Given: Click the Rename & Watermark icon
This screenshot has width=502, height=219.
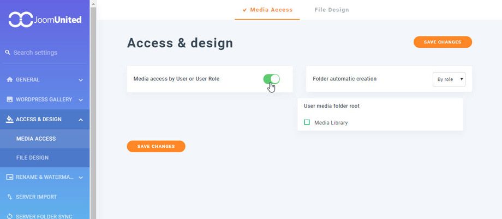Looking at the screenshot, I should tap(10, 177).
